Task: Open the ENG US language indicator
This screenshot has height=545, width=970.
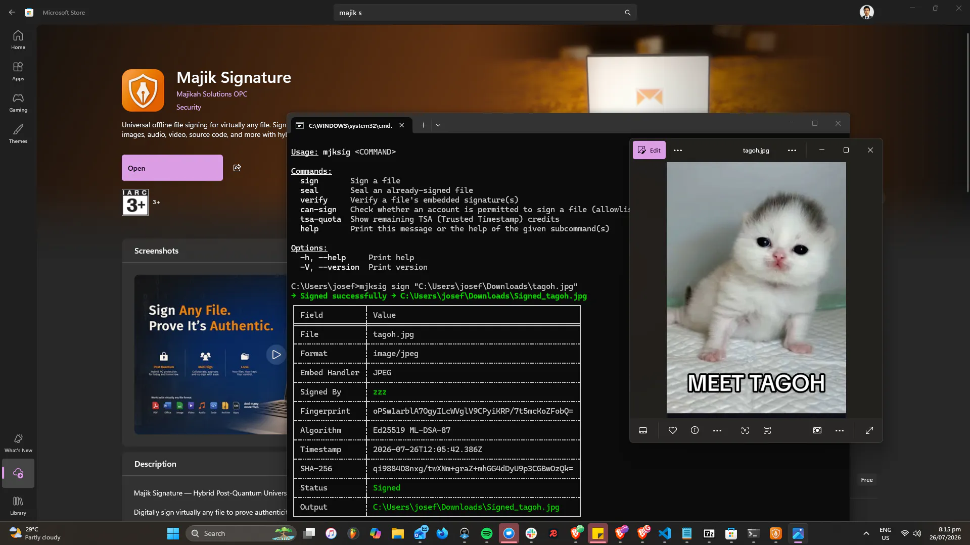Action: point(885,533)
